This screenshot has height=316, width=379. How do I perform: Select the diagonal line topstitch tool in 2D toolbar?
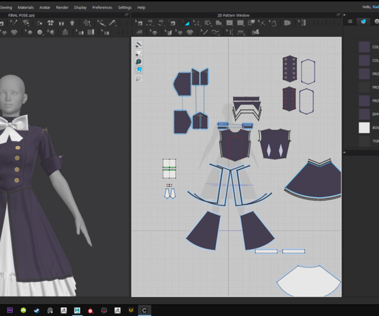(x=204, y=32)
